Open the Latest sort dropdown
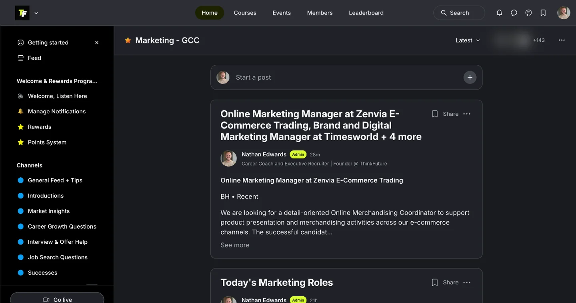 [x=468, y=40]
